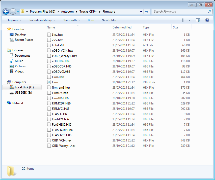
Task: Expand arrow after Autocom breadcrumb
Action: pos(76,12)
